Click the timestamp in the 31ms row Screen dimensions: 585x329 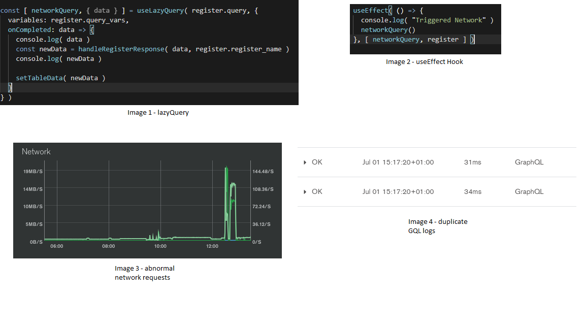[398, 162]
